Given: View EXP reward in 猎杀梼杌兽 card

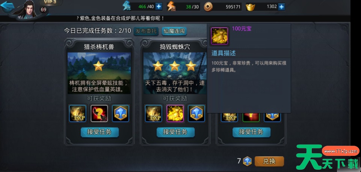Looking at the screenshot, I should (x=78, y=113).
